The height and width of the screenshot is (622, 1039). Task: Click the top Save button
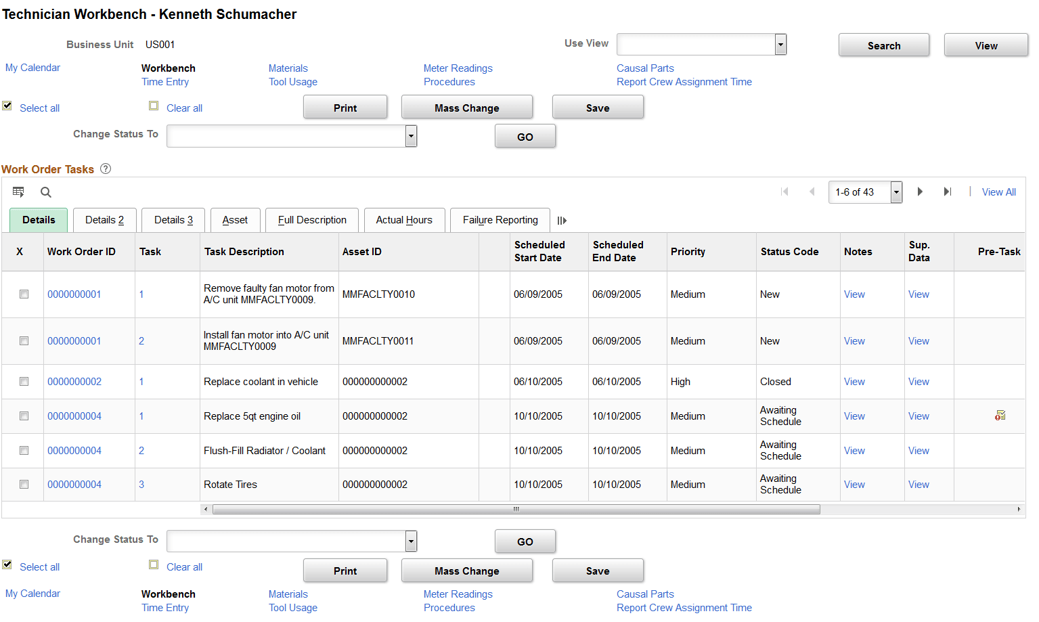click(598, 108)
